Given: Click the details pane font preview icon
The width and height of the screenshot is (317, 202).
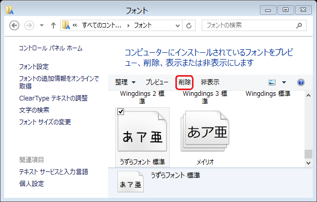Looking at the screenshot, I should click(130, 181).
